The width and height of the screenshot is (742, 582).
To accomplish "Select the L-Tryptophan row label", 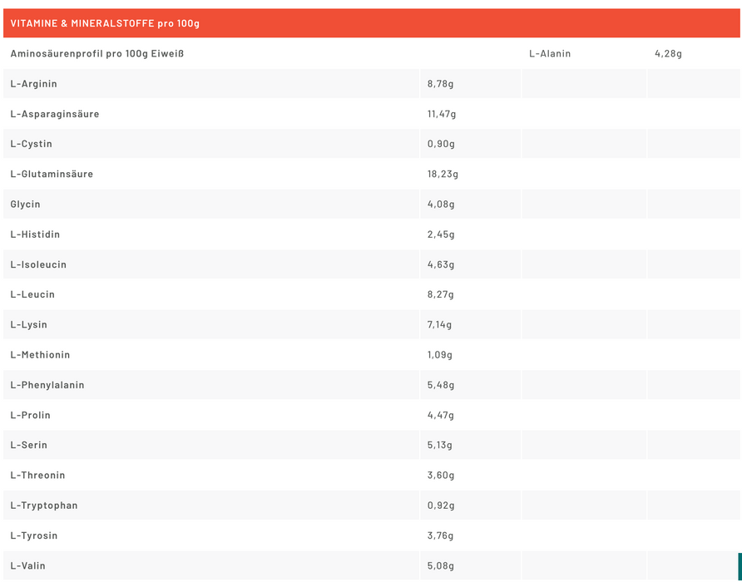I will (x=44, y=506).
